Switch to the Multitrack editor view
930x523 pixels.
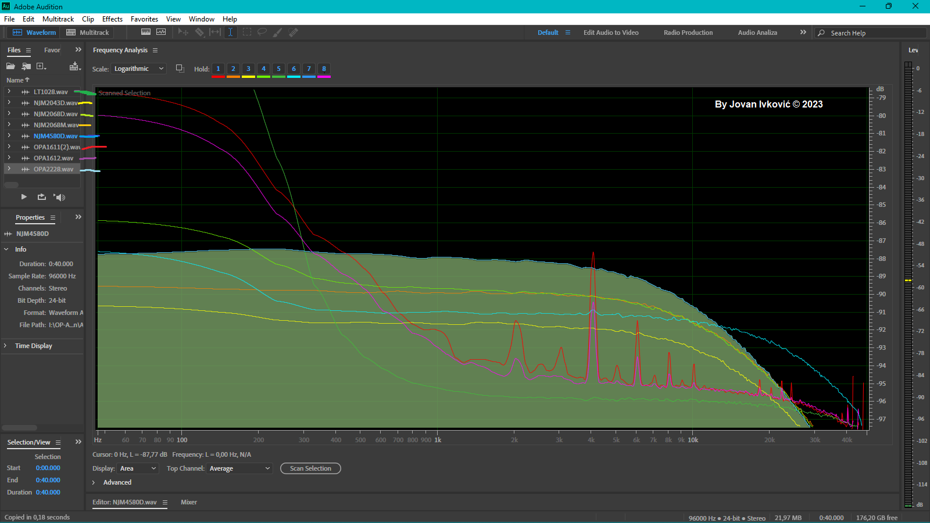pyautogui.click(x=88, y=33)
